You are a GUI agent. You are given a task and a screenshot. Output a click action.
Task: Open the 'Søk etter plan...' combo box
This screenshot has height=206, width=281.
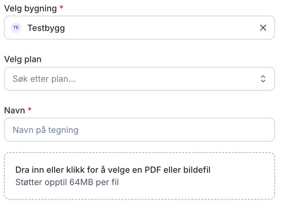(140, 79)
